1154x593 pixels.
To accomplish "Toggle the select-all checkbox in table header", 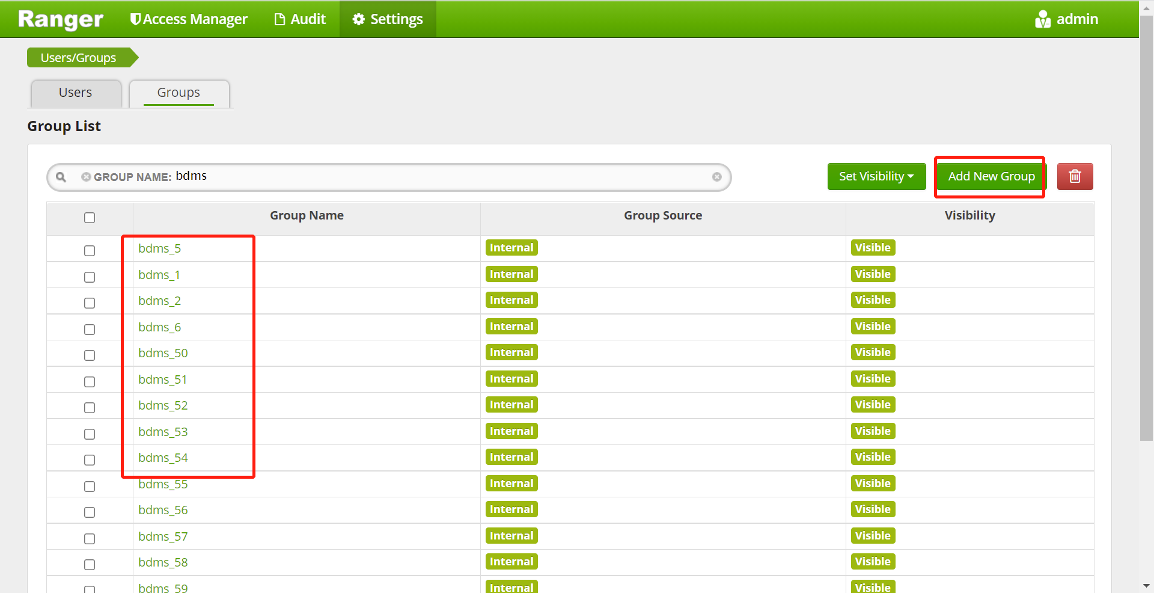I will tap(90, 218).
